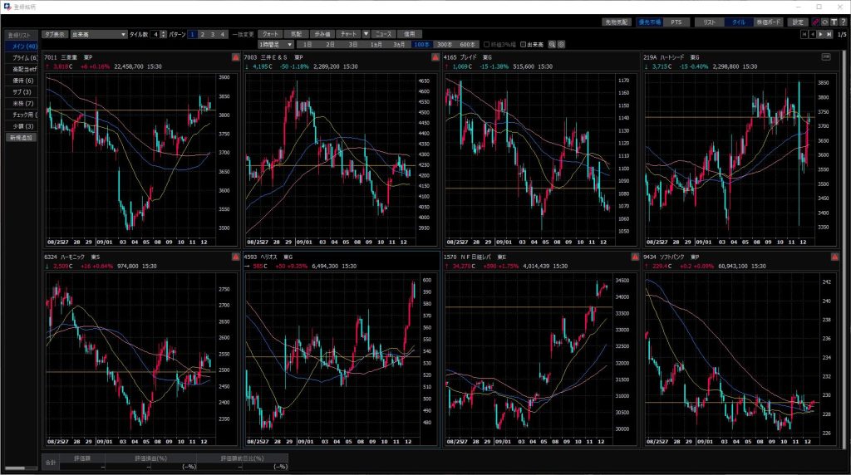This screenshot has height=475, width=851.
Task: Open chart settings gear icon
Action: click(x=562, y=44)
